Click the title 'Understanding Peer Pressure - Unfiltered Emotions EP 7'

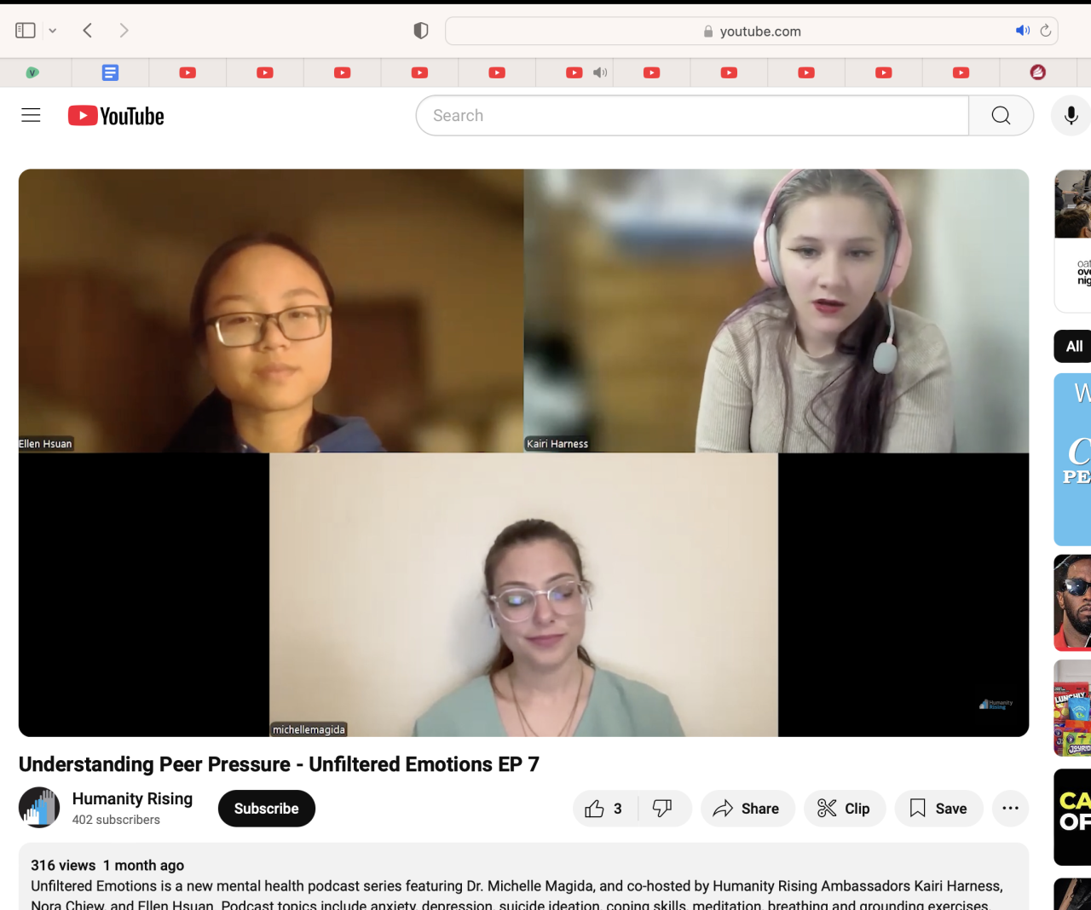point(279,764)
